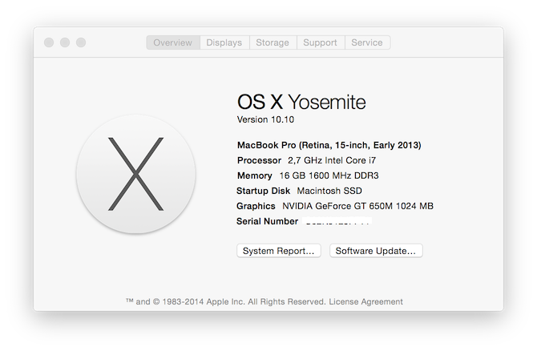537x351 pixels.
Task: Click the Memory label
Action: [x=254, y=175]
